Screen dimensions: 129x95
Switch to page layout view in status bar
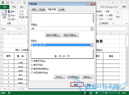[x=91, y=93]
